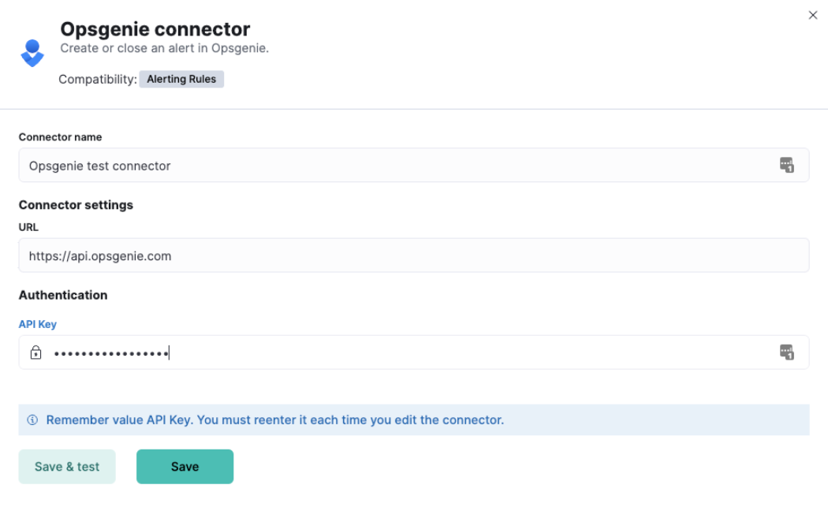This screenshot has height=511, width=828.
Task: Click the Save & test button
Action: pyautogui.click(x=66, y=466)
